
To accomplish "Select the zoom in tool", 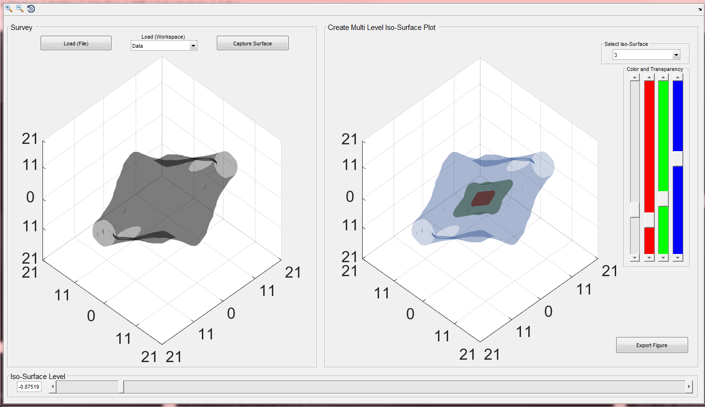I will click(x=8, y=8).
